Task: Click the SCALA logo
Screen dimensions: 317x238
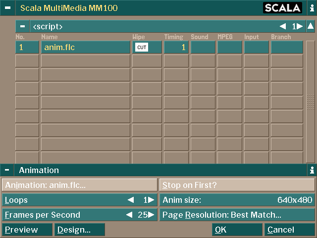Action: click(282, 8)
